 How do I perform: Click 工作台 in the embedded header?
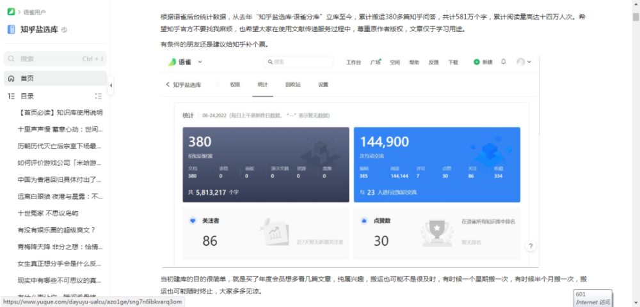click(x=353, y=63)
